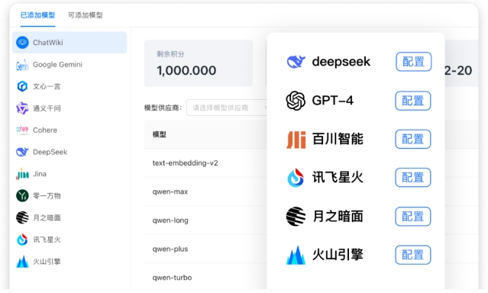Viewport: 488px width, 293px height.
Task: Click the deepseek whale logo in popup card
Action: [296, 62]
